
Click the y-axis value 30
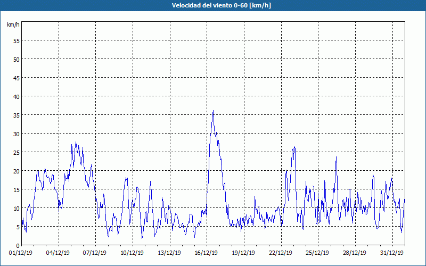17,134
